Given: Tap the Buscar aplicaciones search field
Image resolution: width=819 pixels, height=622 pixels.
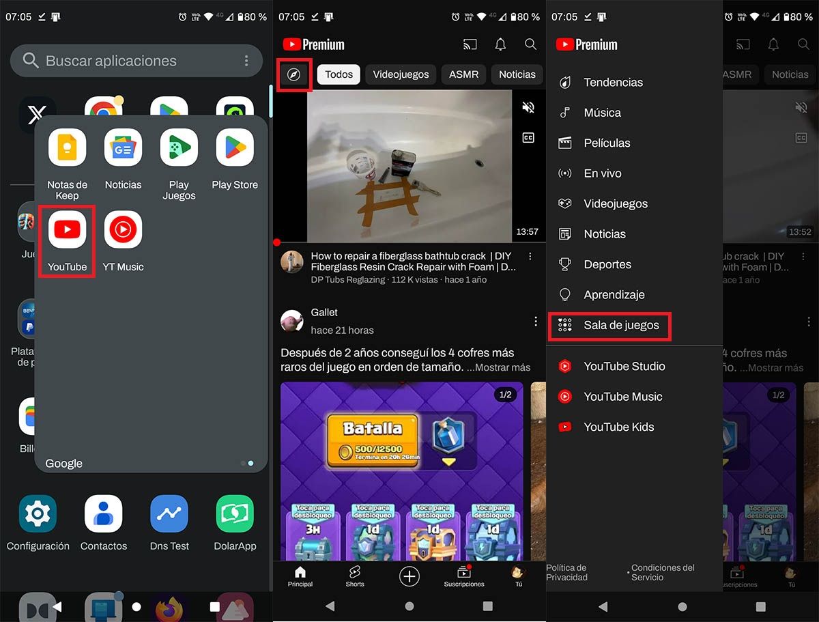Looking at the screenshot, I should pos(136,61).
